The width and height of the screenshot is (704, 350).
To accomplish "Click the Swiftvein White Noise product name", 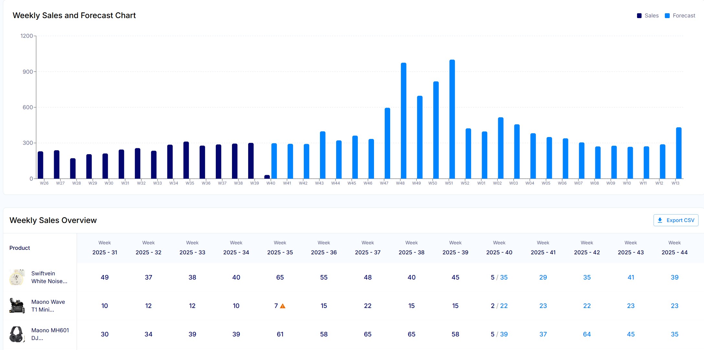I will point(49,277).
